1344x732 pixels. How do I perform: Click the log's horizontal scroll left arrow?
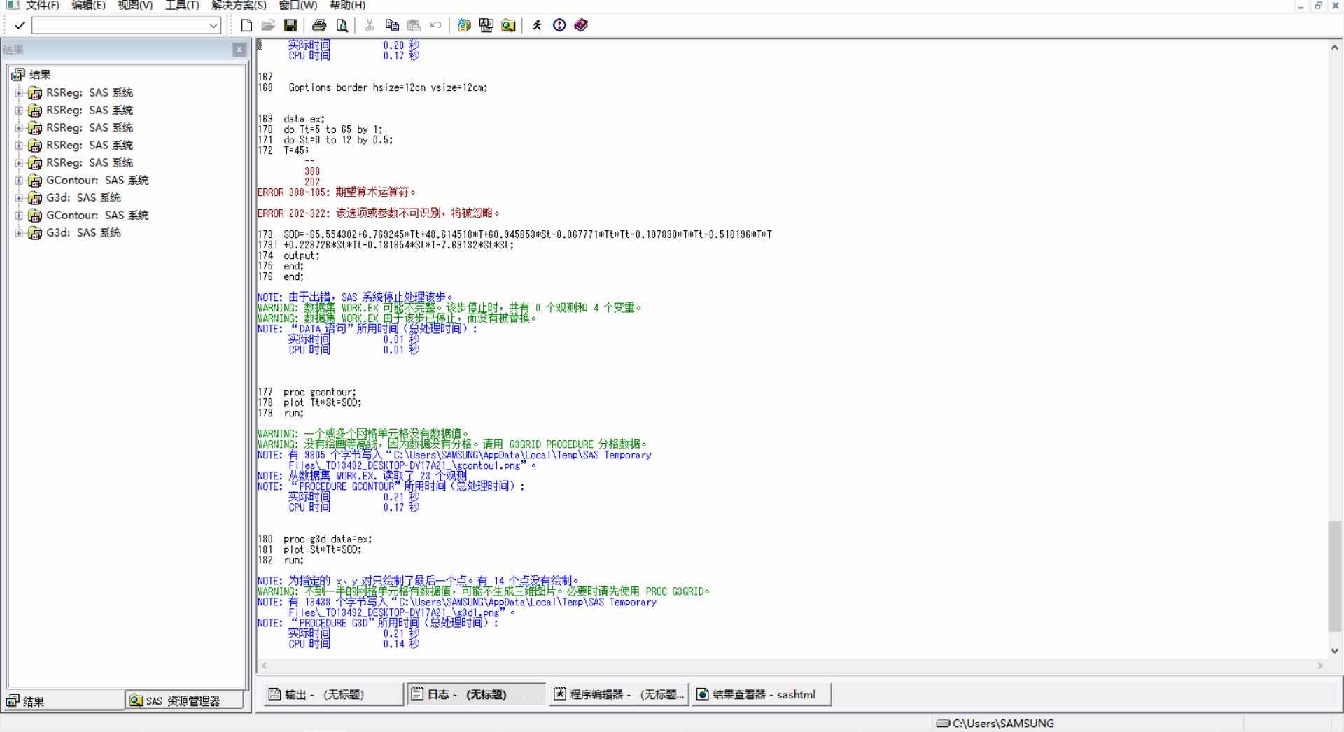tap(264, 666)
